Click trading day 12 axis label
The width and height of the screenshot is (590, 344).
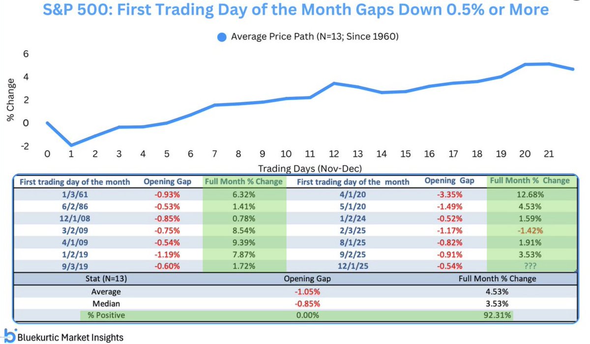tap(334, 154)
